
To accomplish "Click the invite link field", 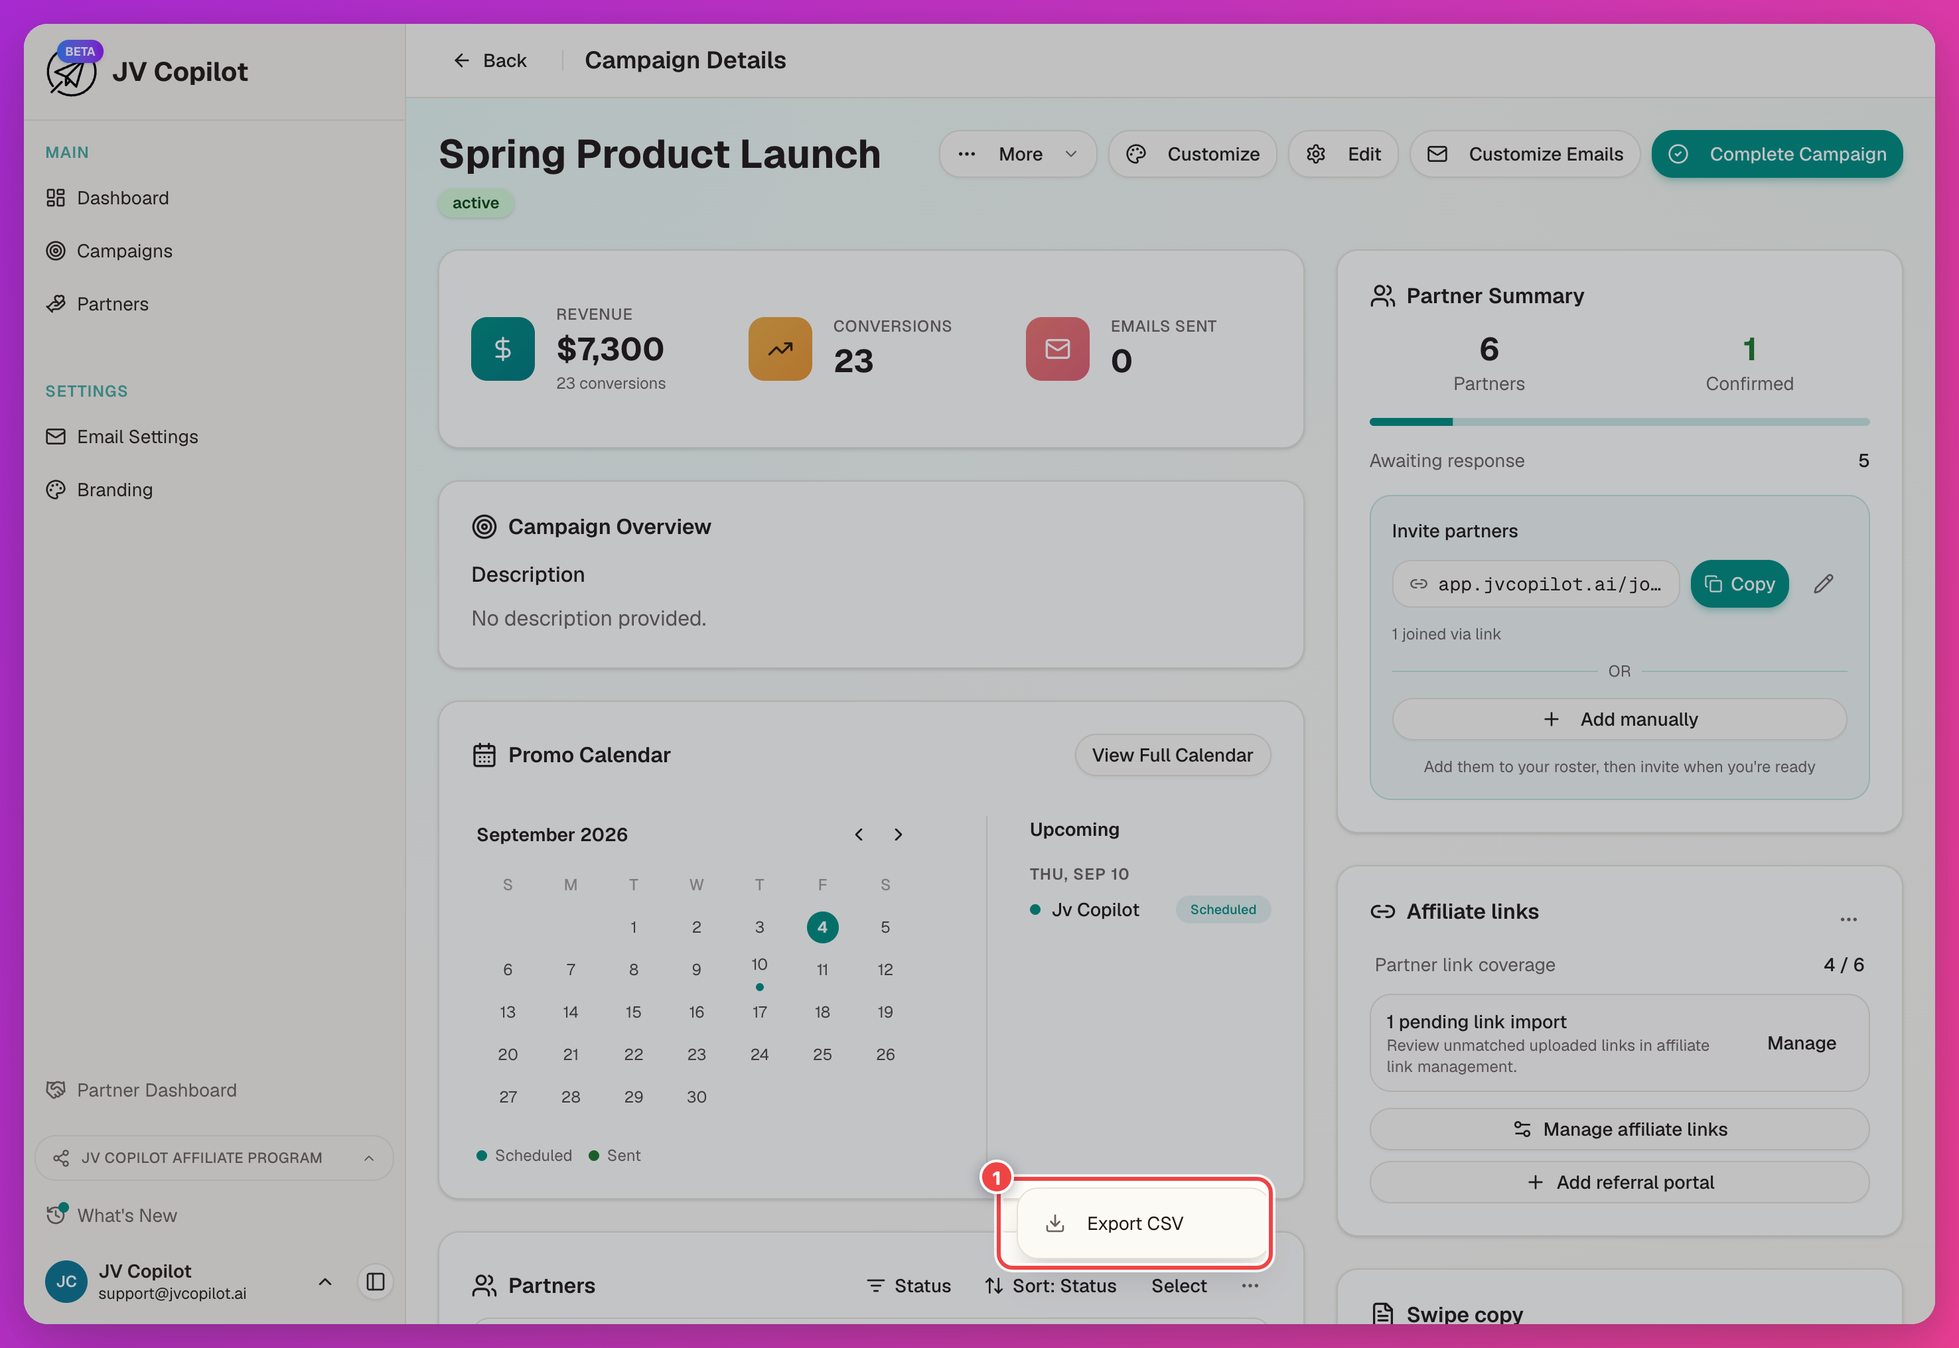I will tap(1536, 584).
